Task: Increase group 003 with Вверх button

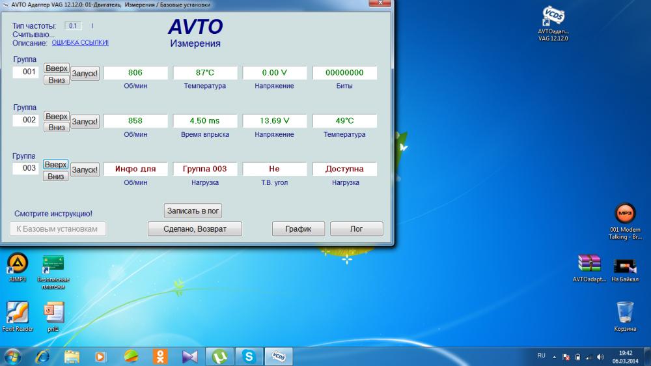Action: coord(55,165)
